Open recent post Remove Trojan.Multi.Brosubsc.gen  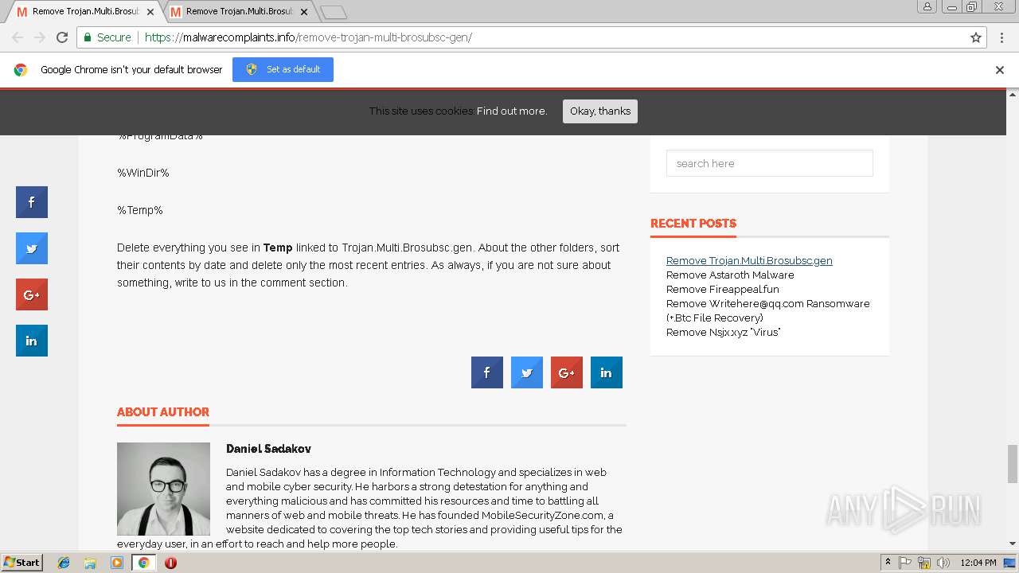(749, 260)
